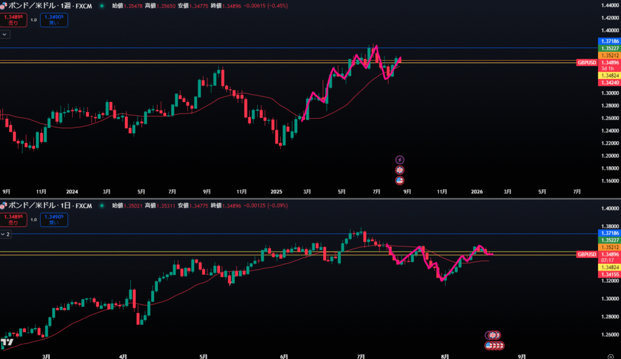Click the 1.0 quantity field on the daily chart
Viewport: 621px width, 359px height.
pyautogui.click(x=34, y=220)
